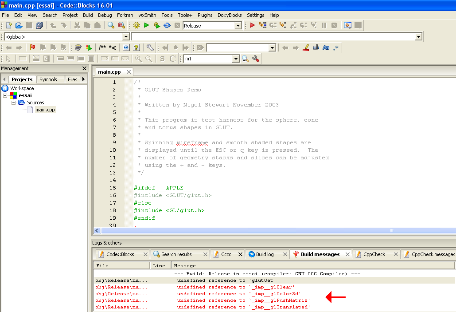Open the wxSmith menu
This screenshot has width=456, height=312.
click(x=147, y=15)
